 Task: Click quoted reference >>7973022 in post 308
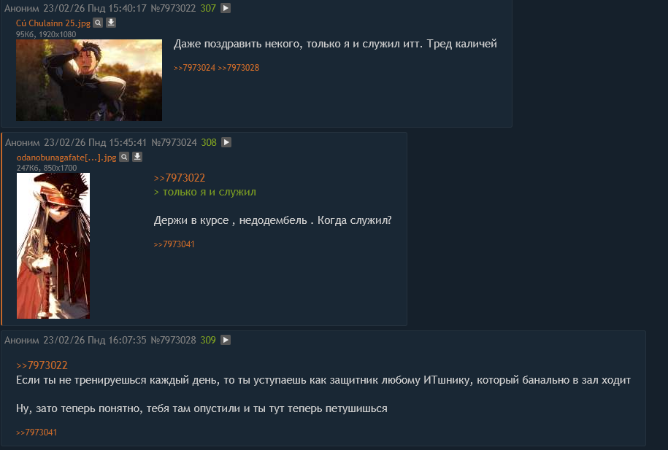point(180,178)
